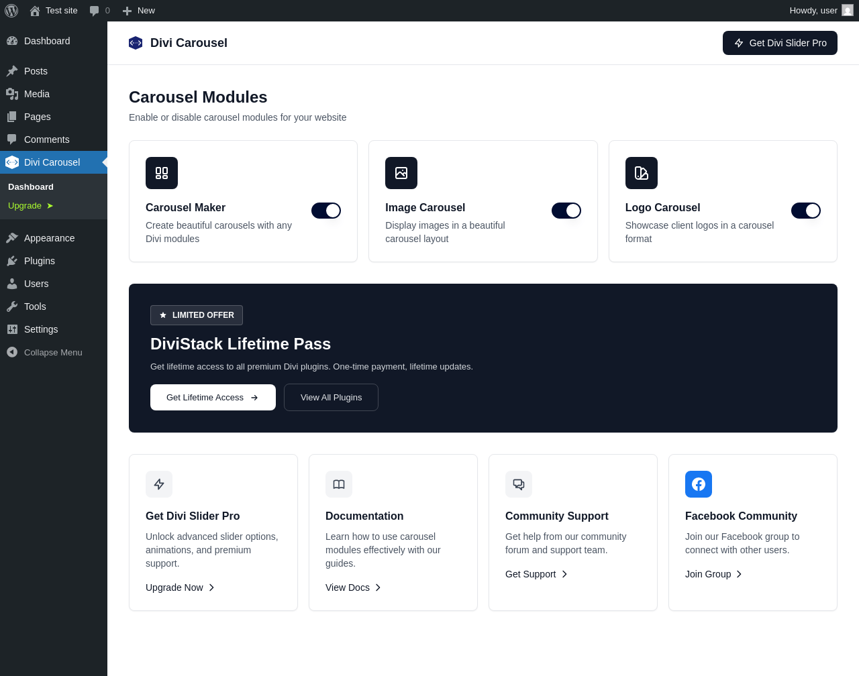859x676 pixels.
Task: Click the home icon beside Test site
Action: click(35, 11)
